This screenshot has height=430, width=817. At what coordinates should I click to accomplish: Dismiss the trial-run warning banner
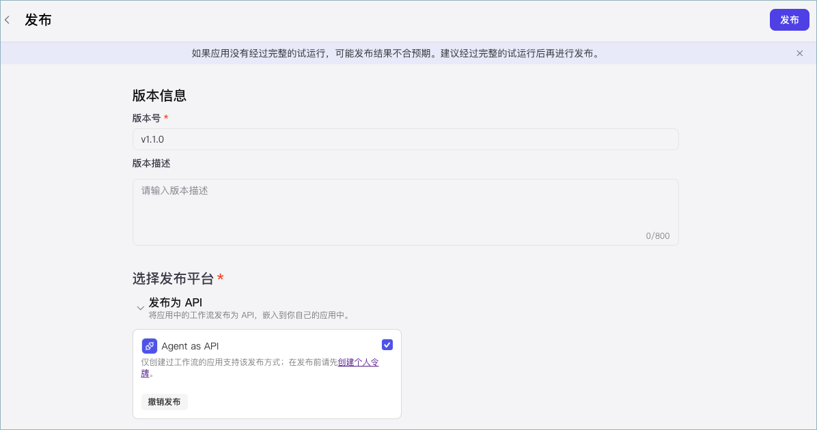(x=799, y=54)
